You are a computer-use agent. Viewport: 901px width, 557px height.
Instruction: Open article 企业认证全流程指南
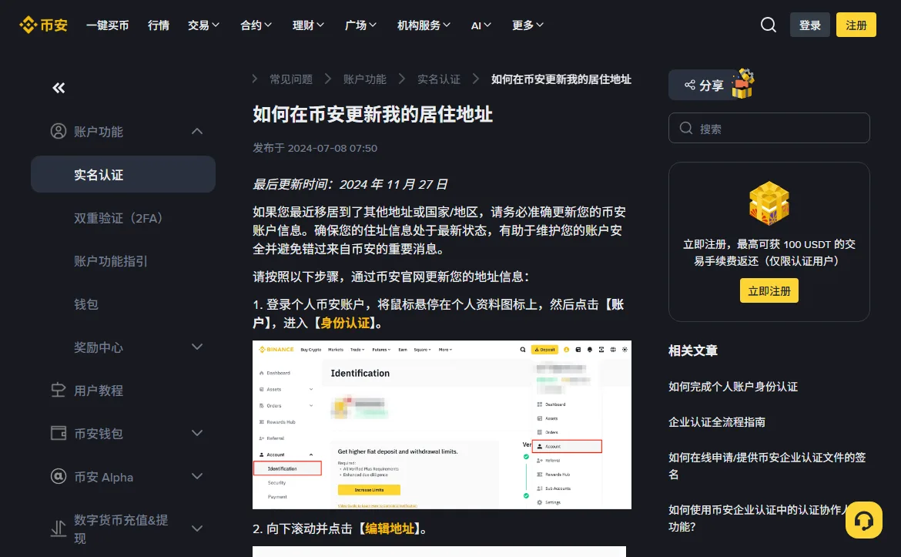pos(717,422)
